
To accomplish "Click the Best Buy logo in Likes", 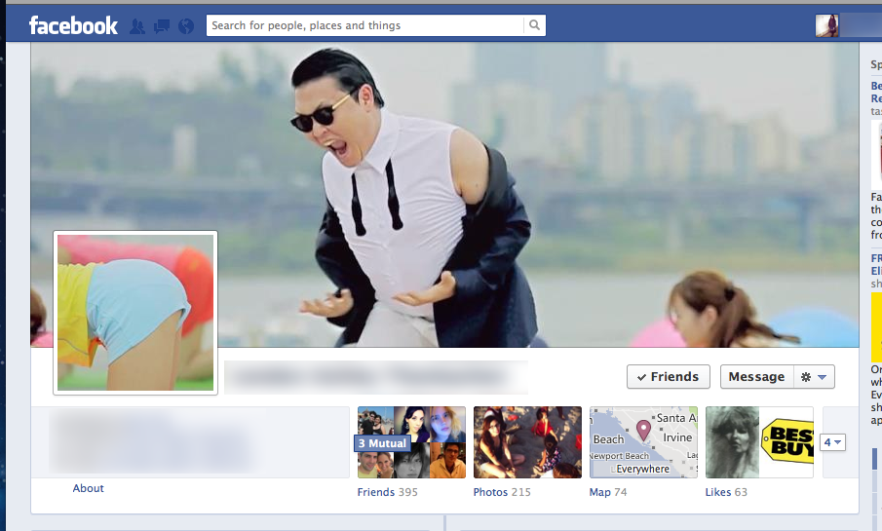I will click(786, 440).
